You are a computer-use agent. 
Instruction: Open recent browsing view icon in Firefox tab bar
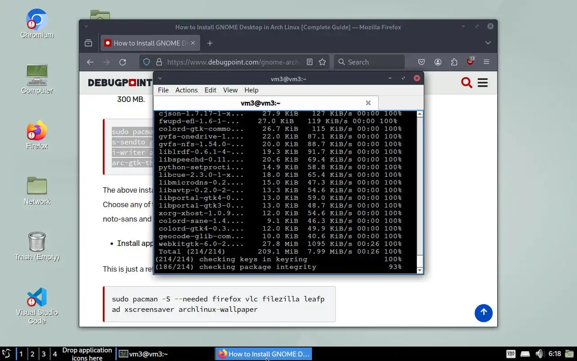tap(88, 43)
